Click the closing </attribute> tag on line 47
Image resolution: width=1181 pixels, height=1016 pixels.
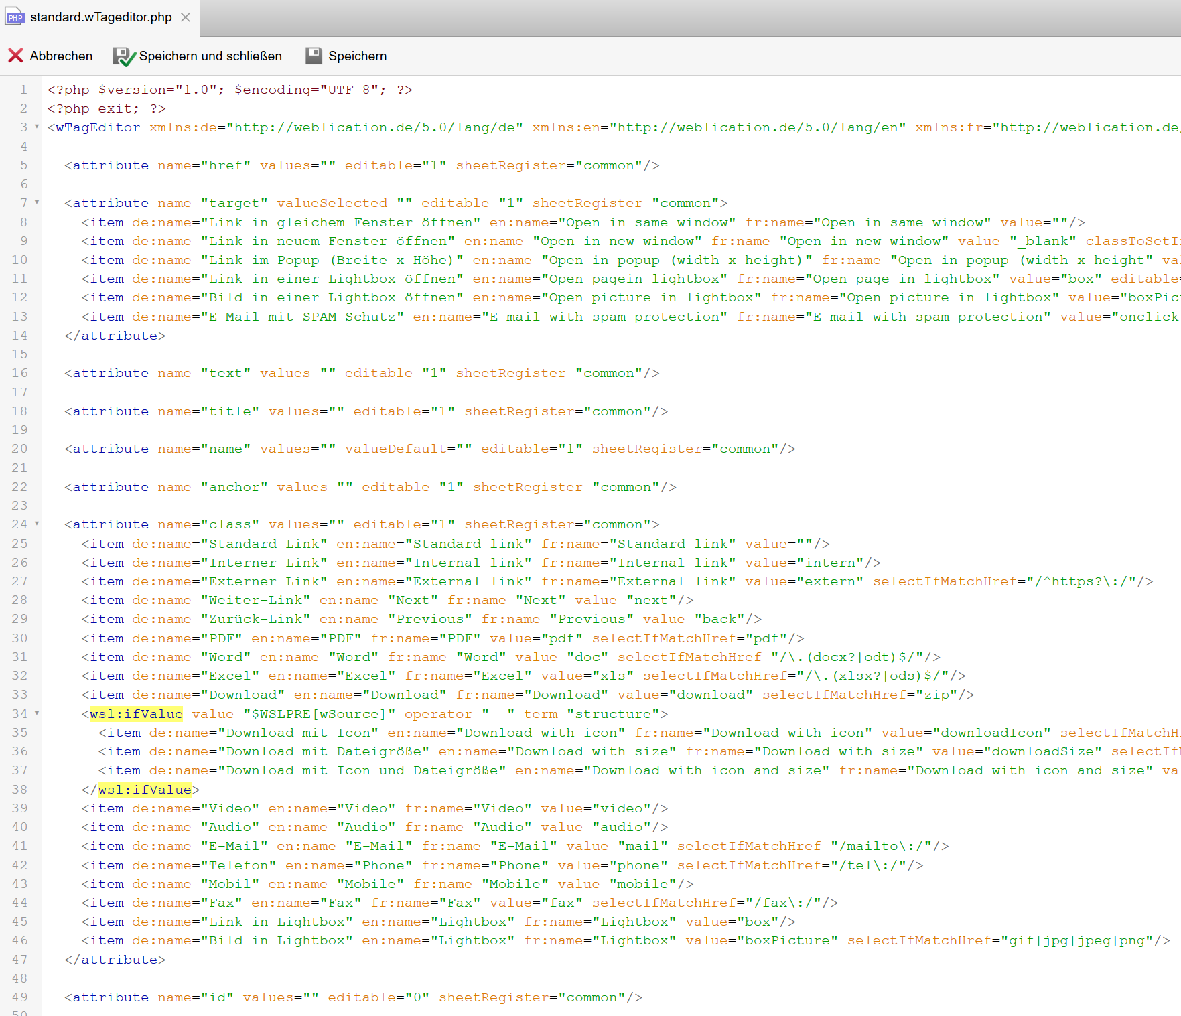(115, 960)
